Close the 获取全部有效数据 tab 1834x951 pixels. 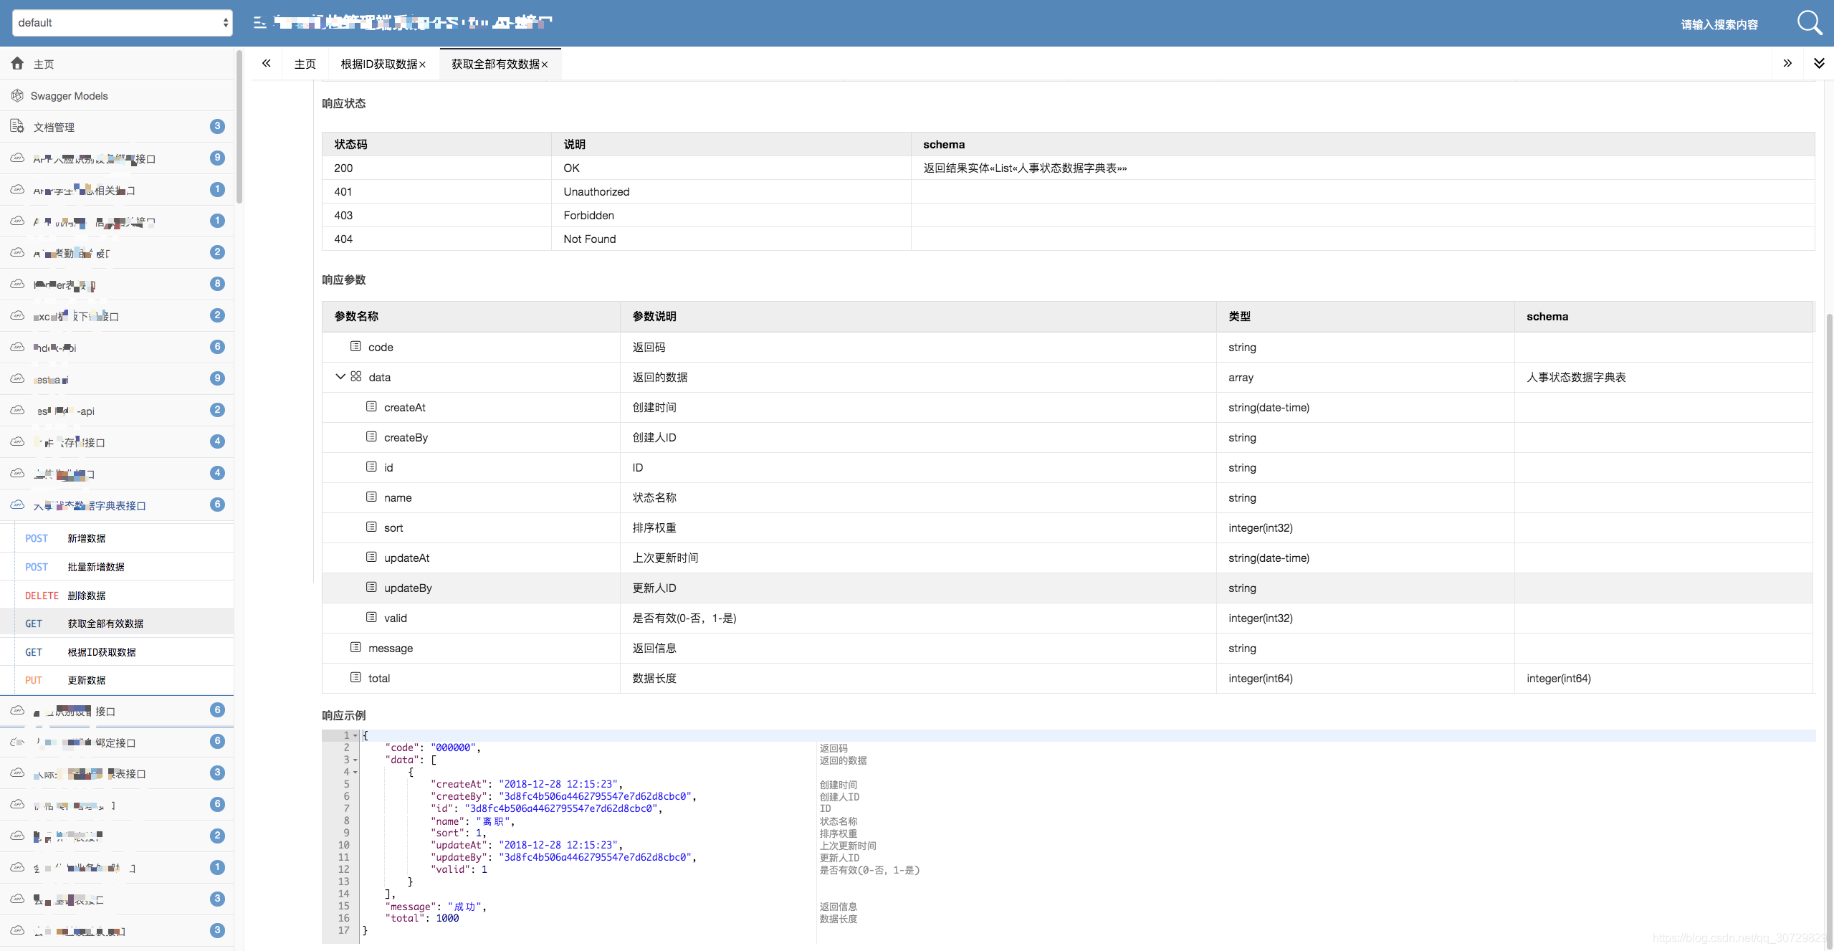(x=545, y=64)
